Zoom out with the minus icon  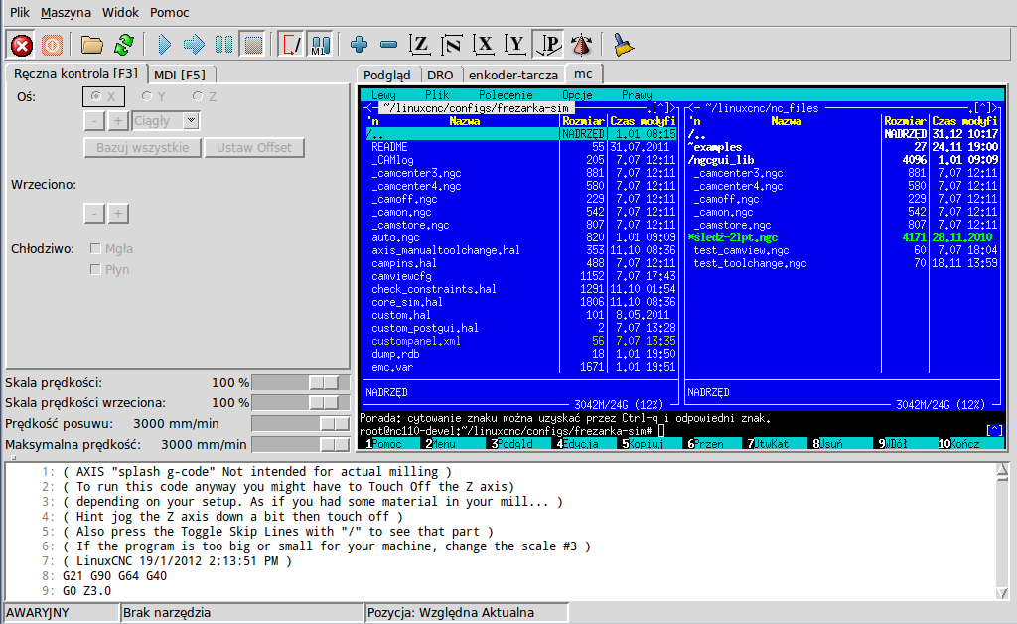click(388, 45)
